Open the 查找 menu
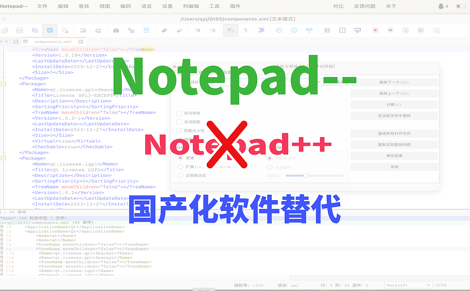This screenshot has width=470, height=291. click(x=84, y=6)
